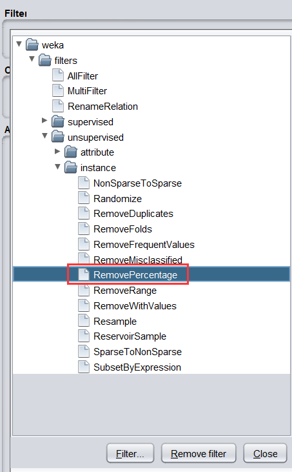Click the filters folder icon
The image size is (292, 472).
click(44, 60)
